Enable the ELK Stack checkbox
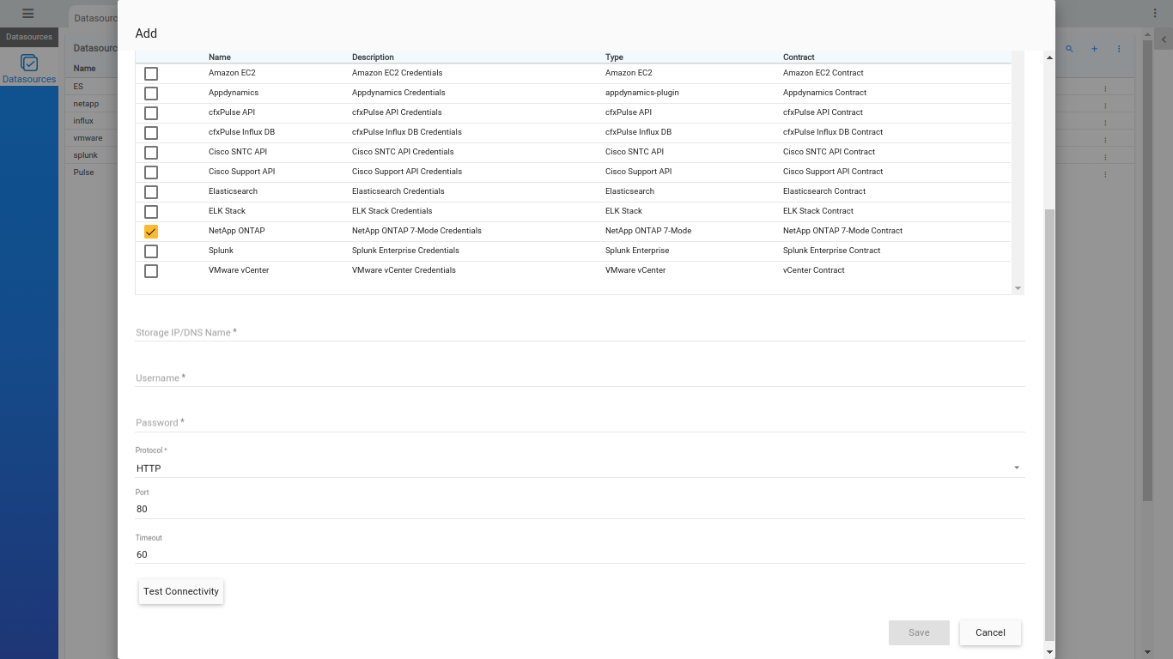The image size is (1173, 659). tap(151, 212)
